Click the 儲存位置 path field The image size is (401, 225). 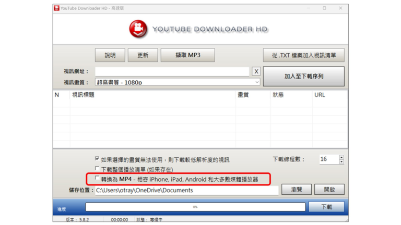coord(187,190)
